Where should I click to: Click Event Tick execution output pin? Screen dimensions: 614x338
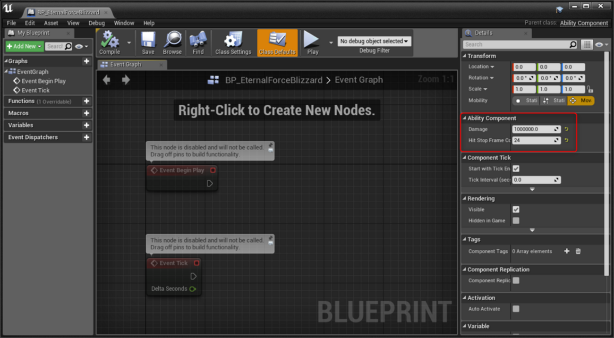193,276
